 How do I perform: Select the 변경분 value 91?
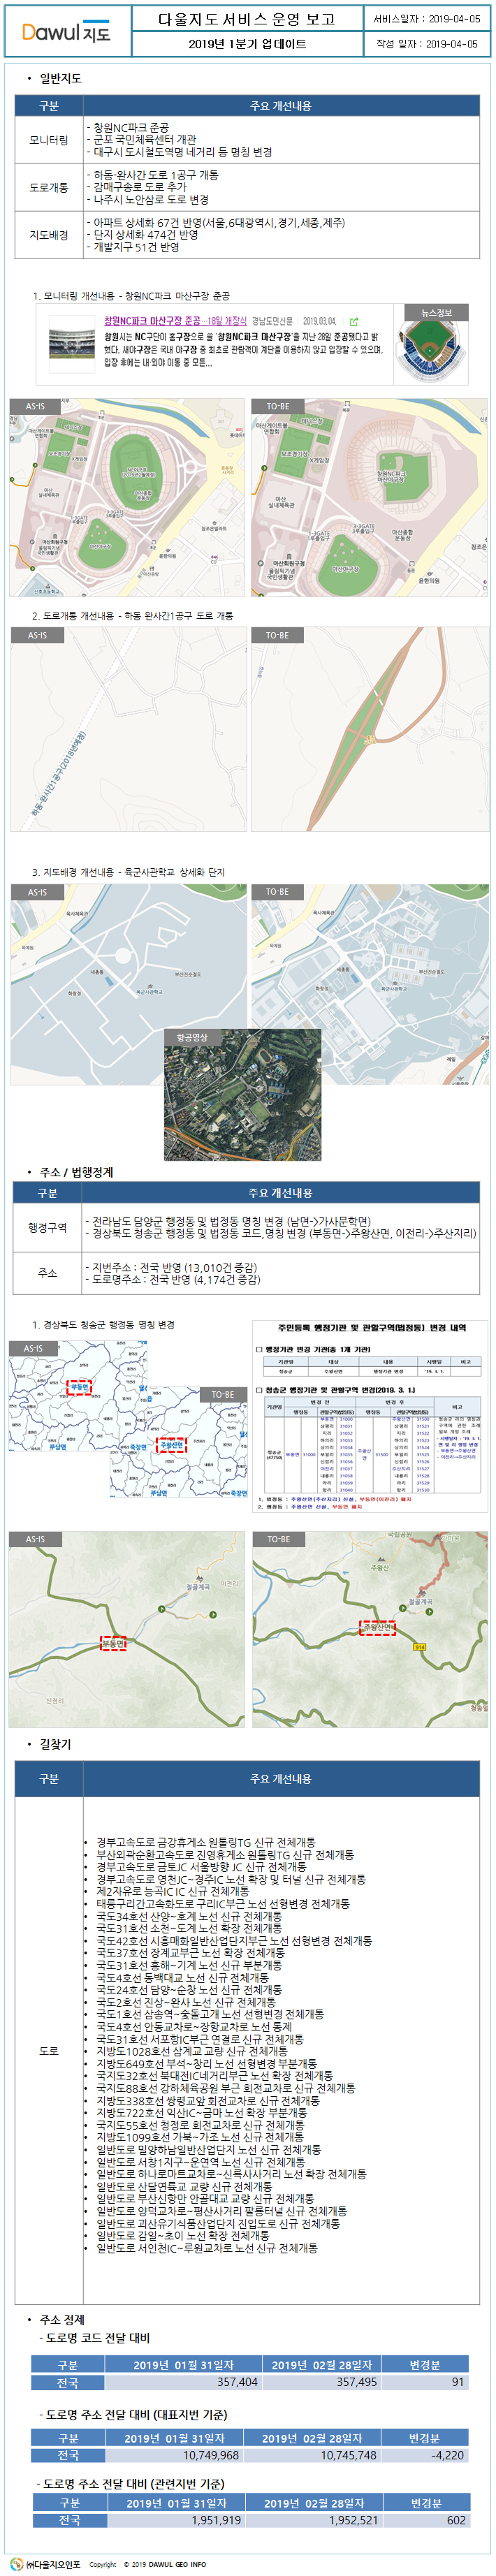click(x=457, y=2382)
